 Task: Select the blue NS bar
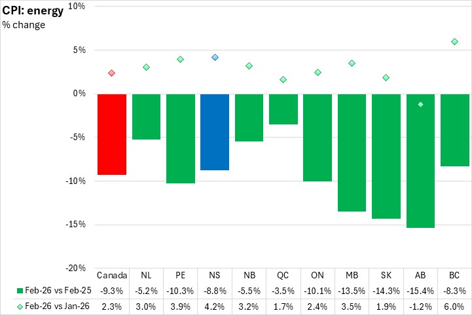pyautogui.click(x=215, y=132)
